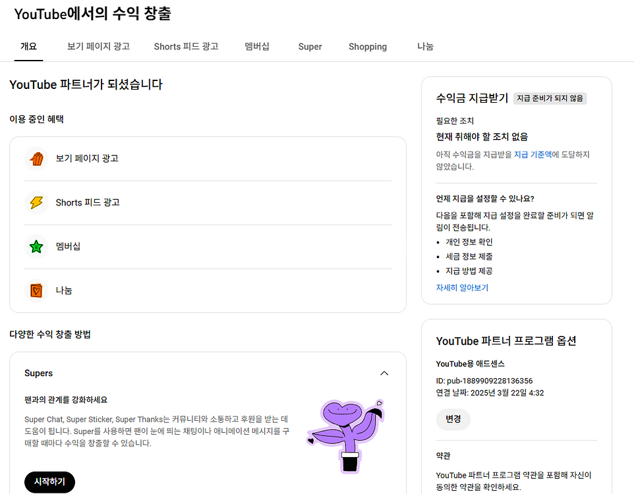This screenshot has height=494, width=634.
Task: Click the 지급 준비가 되지 않음 status badge
Action: (550, 98)
